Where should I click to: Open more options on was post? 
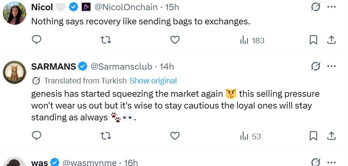(x=332, y=161)
